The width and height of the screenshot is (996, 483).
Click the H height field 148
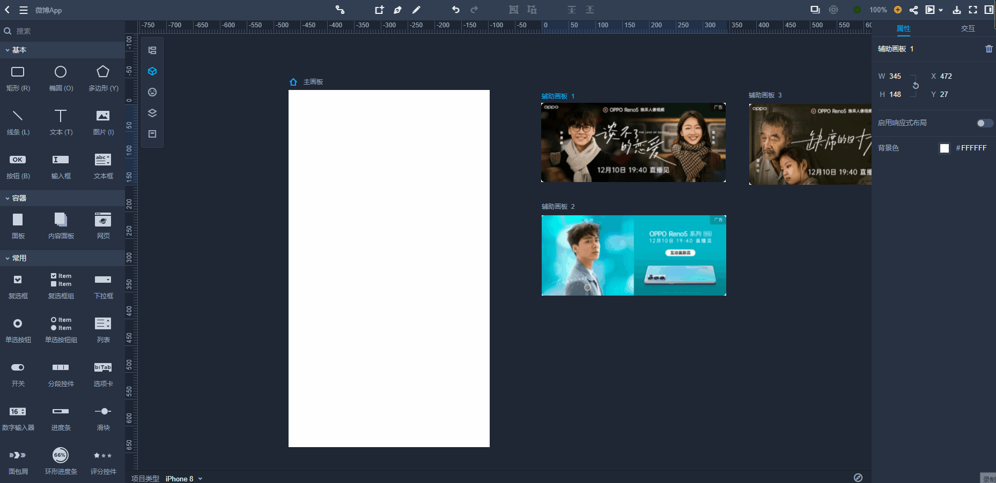(x=895, y=94)
